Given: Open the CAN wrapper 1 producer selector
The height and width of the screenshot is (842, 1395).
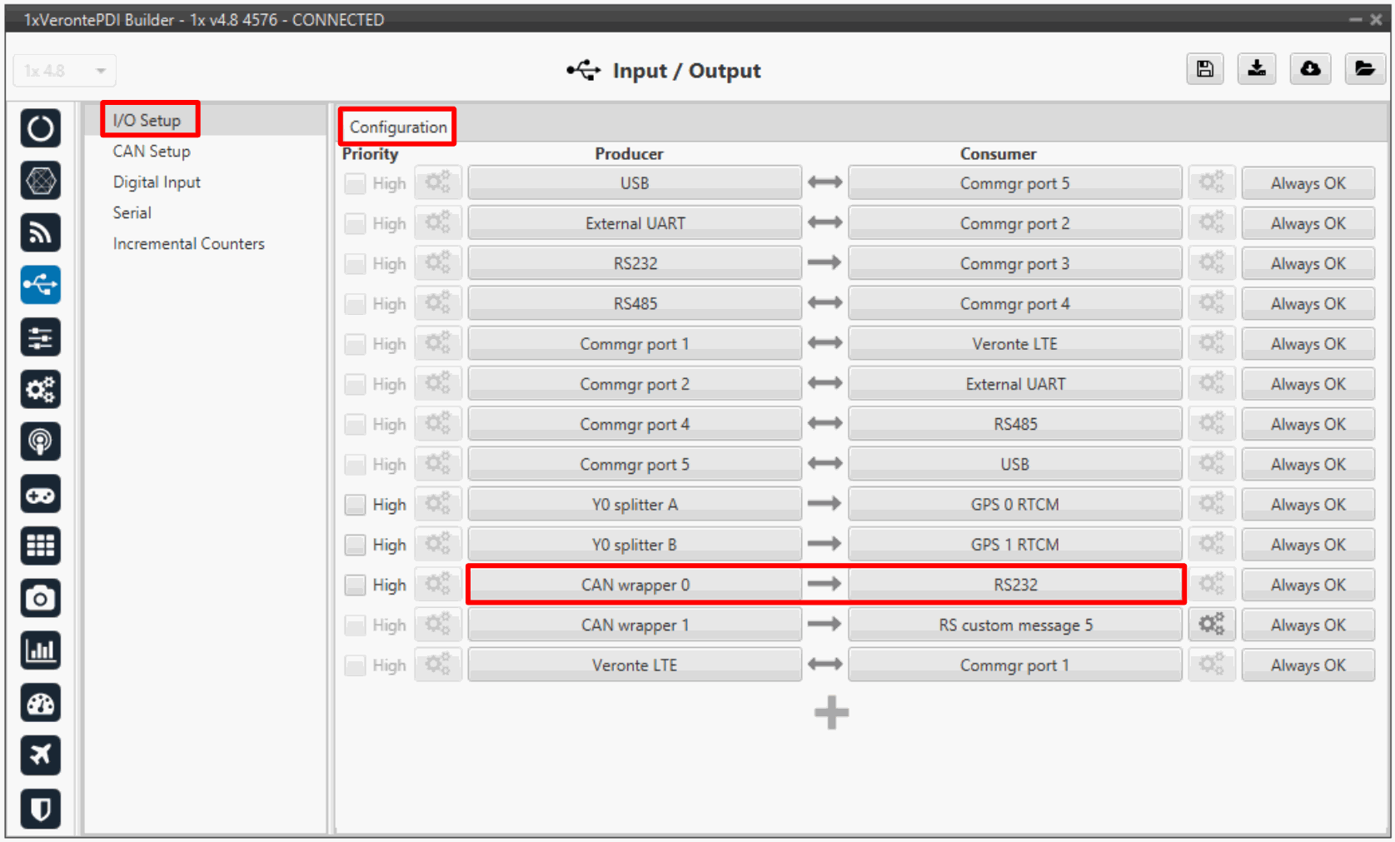Looking at the screenshot, I should (634, 625).
